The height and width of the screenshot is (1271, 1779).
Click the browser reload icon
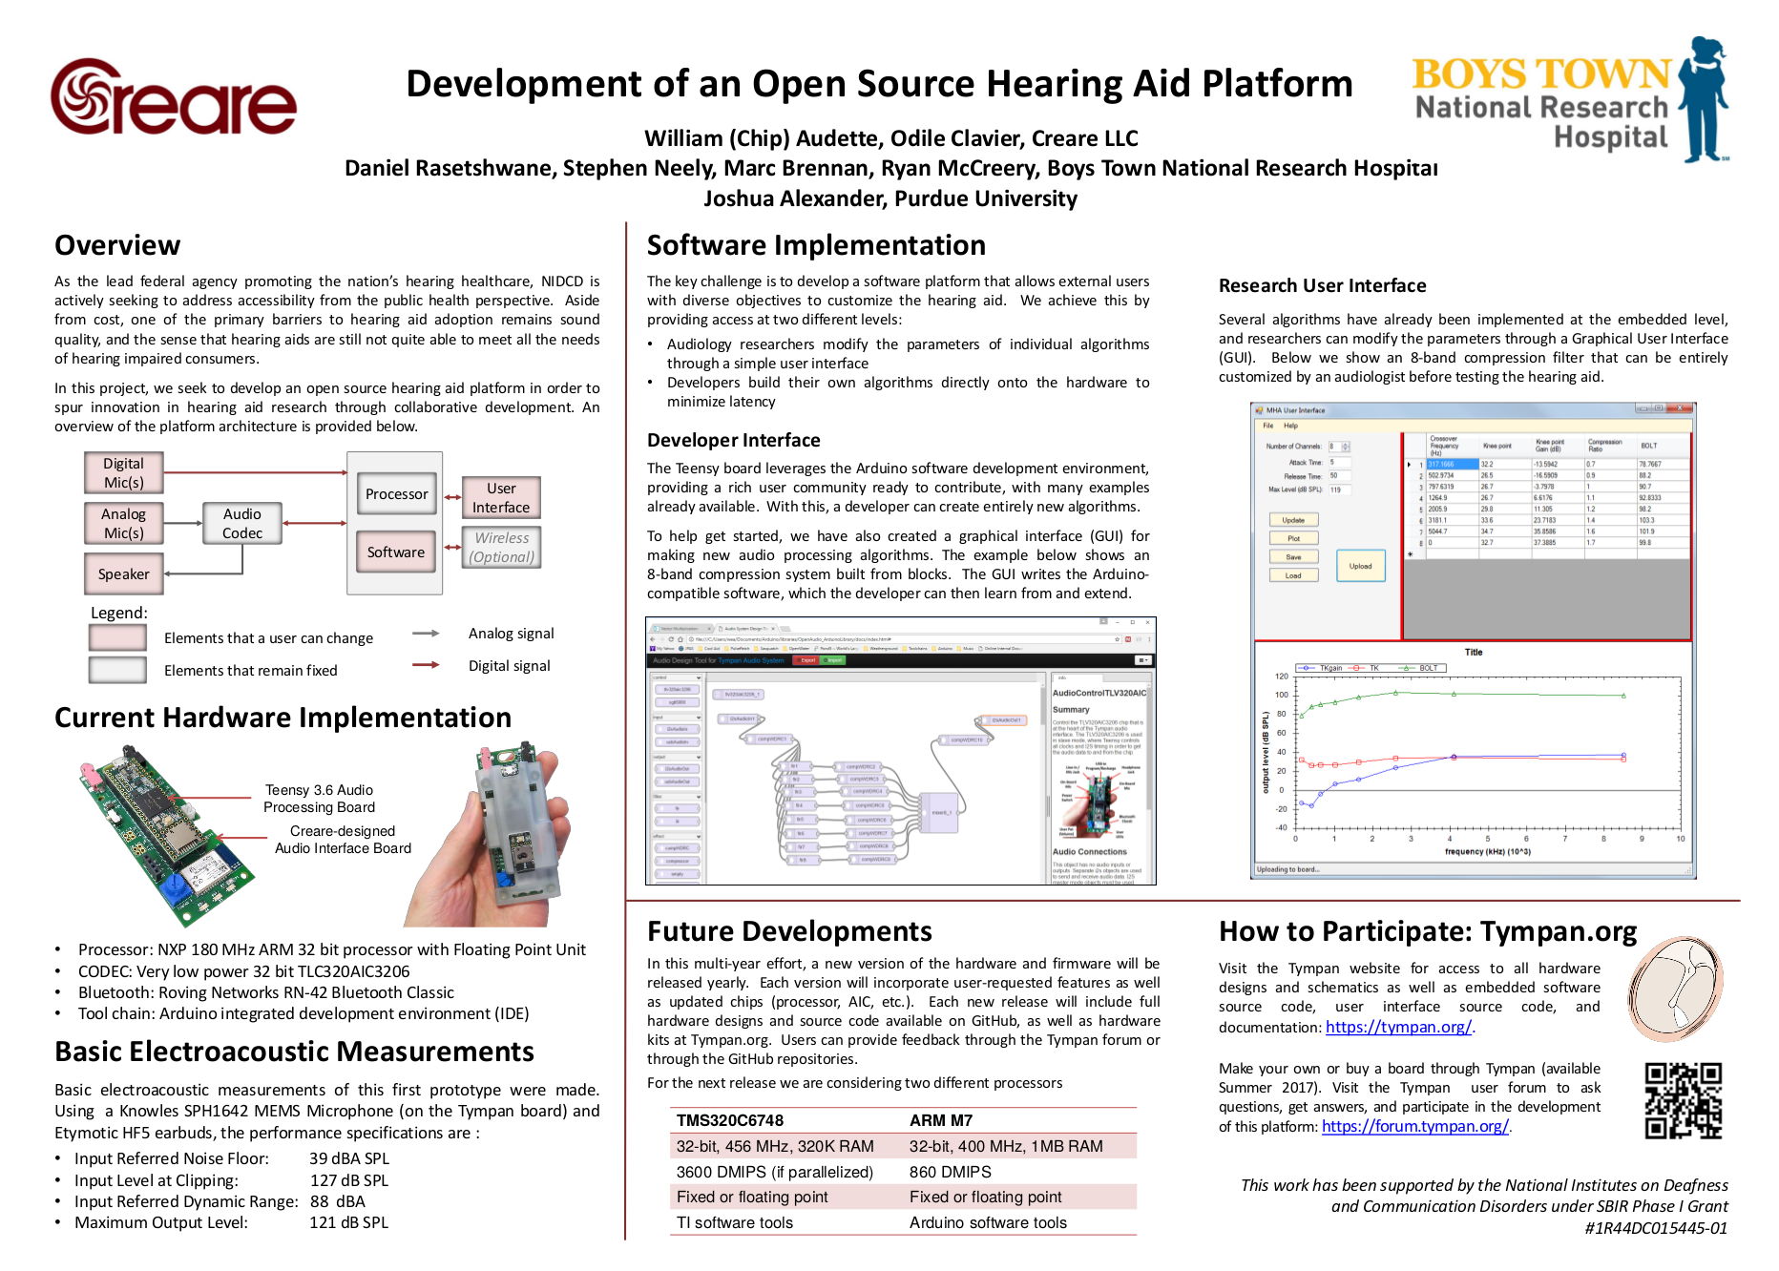670,639
